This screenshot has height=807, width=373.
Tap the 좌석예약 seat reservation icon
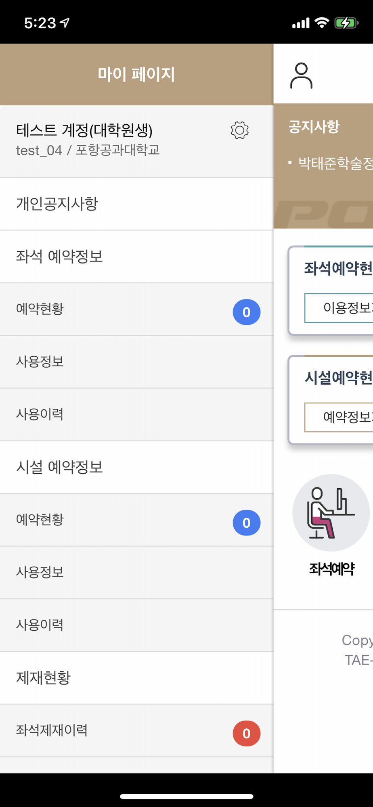coord(331,512)
